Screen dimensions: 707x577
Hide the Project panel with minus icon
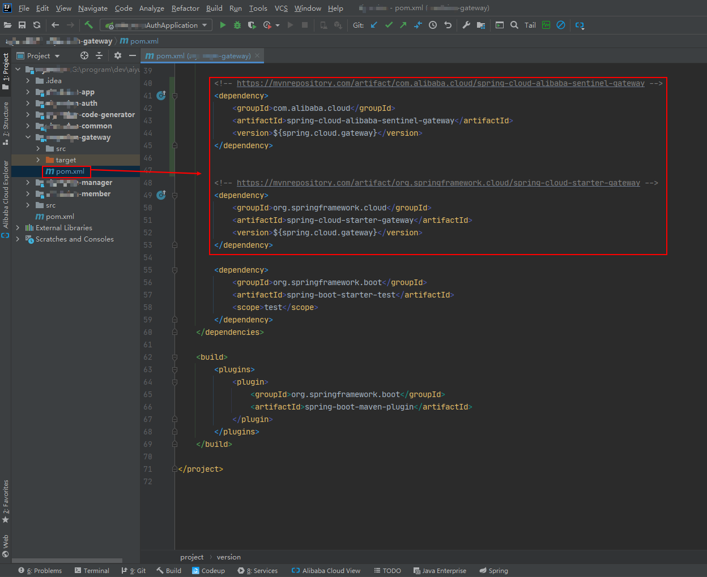(133, 55)
